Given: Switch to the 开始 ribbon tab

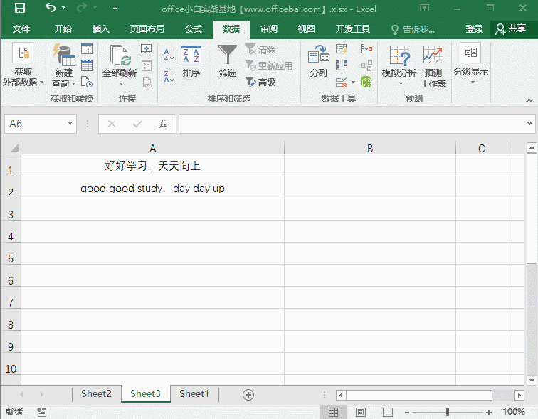Looking at the screenshot, I should pos(63,29).
